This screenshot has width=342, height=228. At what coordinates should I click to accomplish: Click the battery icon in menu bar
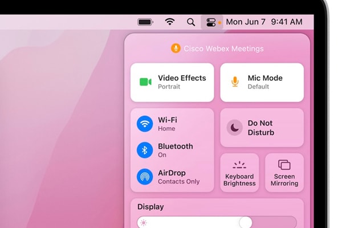pyautogui.click(x=145, y=22)
